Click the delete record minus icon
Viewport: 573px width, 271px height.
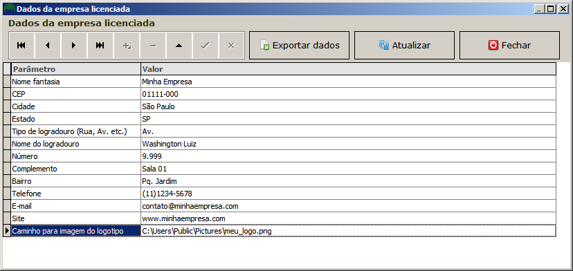(x=153, y=46)
